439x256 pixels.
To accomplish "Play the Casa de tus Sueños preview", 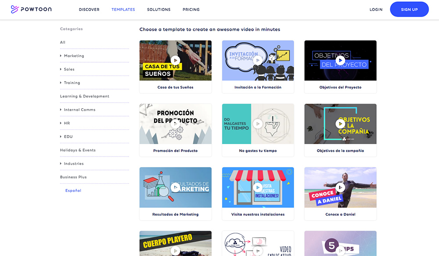I will pos(176,60).
